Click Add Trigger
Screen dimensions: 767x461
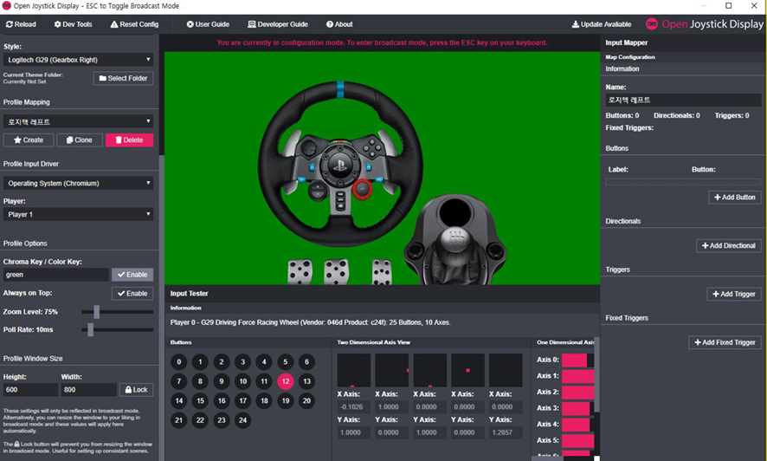734,294
